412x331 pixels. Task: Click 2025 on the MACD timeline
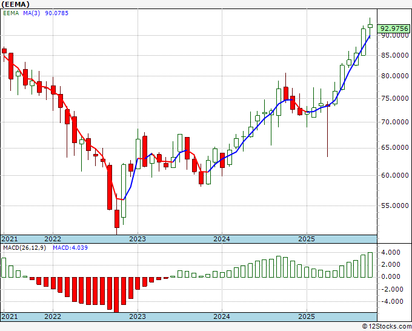pyautogui.click(x=307, y=316)
